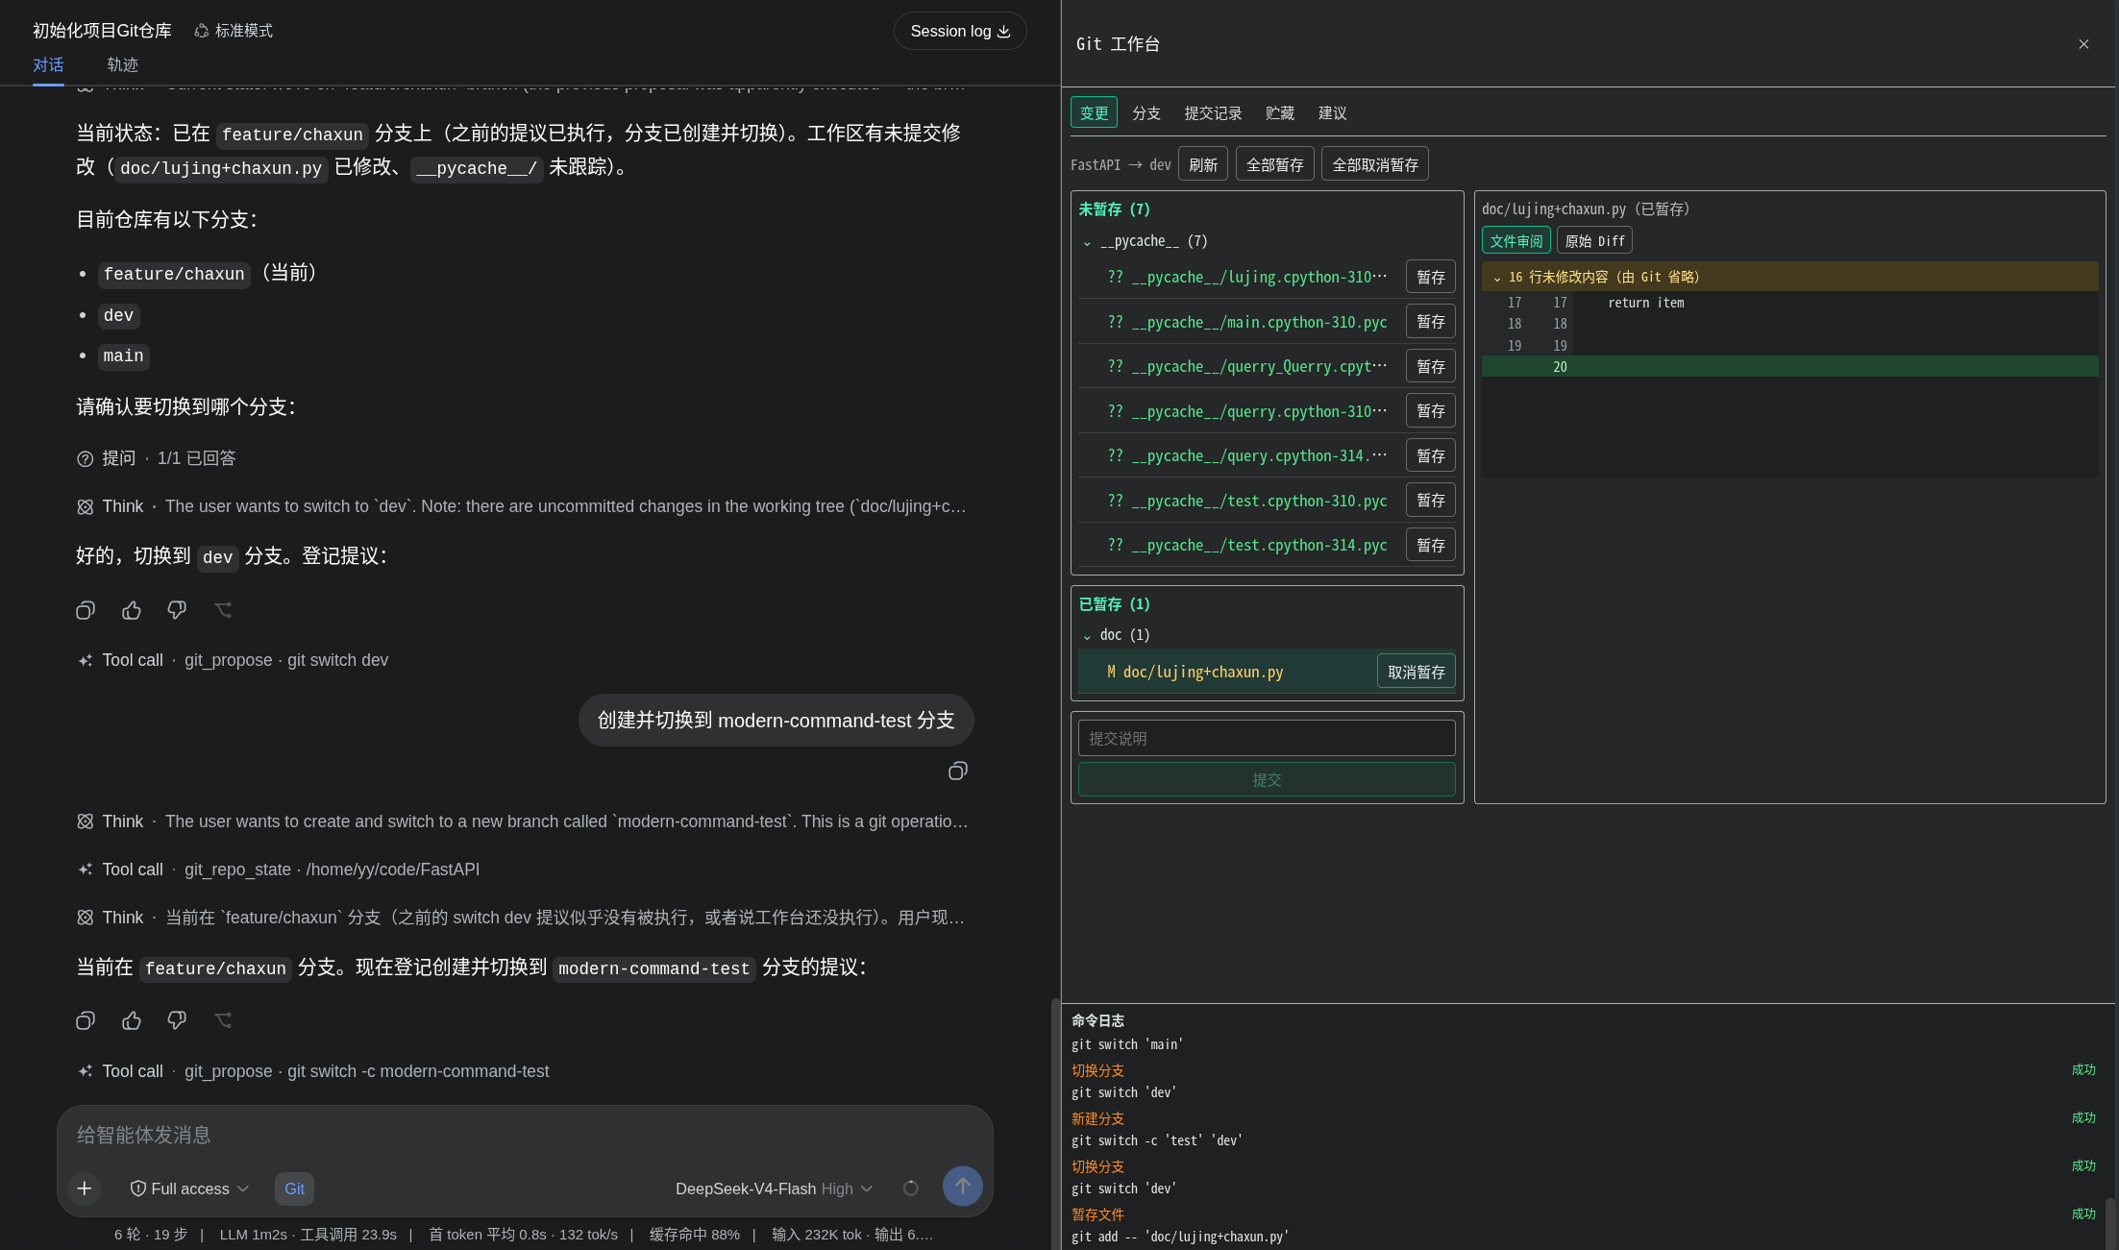Screen dimensions: 2119x1250
Task: Thumbs up the modern-command-test proposal reply
Action: [132, 1020]
